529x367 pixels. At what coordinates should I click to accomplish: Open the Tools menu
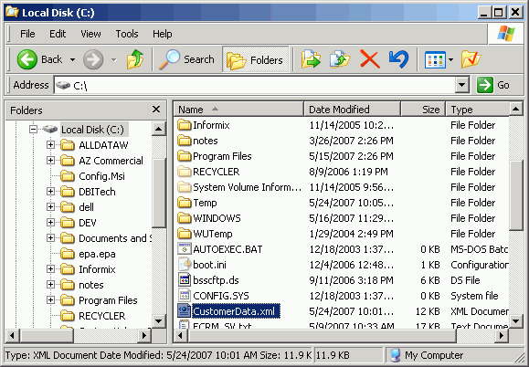(127, 34)
